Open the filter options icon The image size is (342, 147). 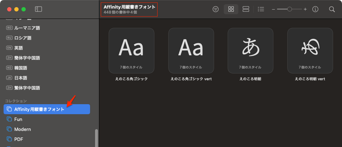click(215, 9)
